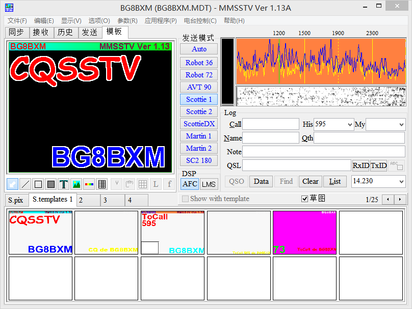Switch to the 历史 tab
This screenshot has height=309, width=412.
pos(65,32)
